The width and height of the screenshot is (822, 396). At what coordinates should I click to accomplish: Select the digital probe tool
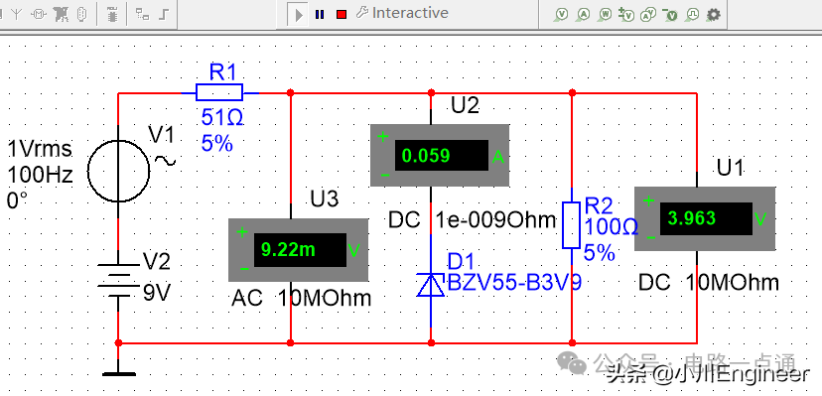(693, 15)
